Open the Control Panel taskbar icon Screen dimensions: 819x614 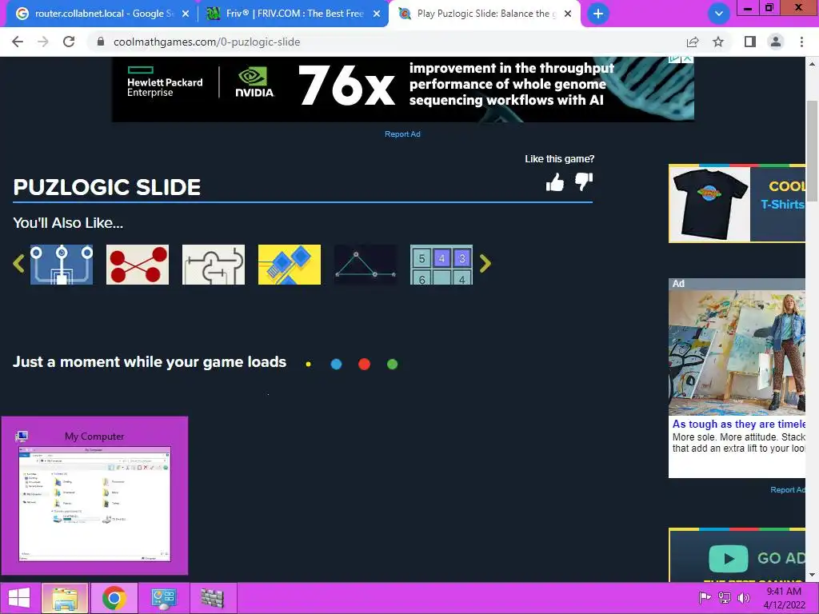tap(163, 598)
